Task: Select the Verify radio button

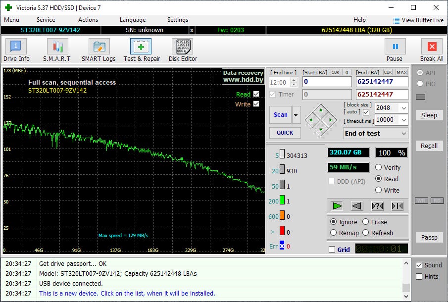Action: (379, 167)
